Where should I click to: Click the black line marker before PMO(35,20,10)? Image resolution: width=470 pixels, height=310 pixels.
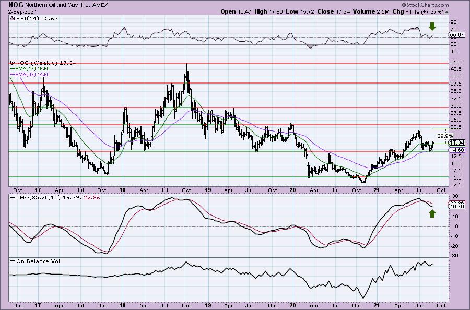click(x=12, y=198)
